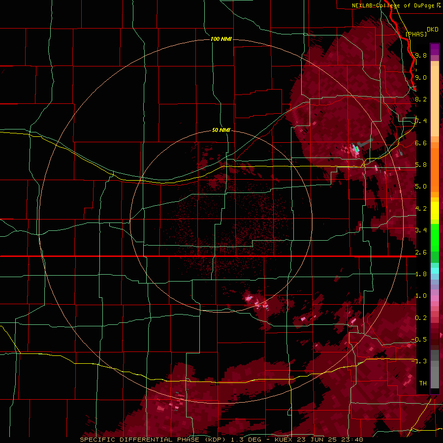Click the 3.4 legend value
This screenshot has height=443, width=443.
421,230
